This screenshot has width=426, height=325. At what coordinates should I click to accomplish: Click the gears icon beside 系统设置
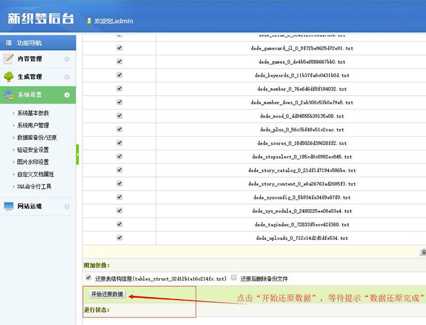(x=8, y=95)
